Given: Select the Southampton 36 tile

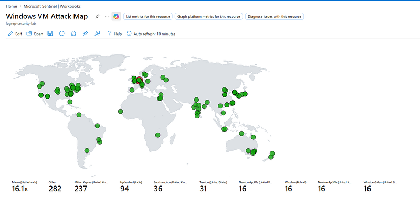Looking at the screenshot, I should tap(170, 187).
